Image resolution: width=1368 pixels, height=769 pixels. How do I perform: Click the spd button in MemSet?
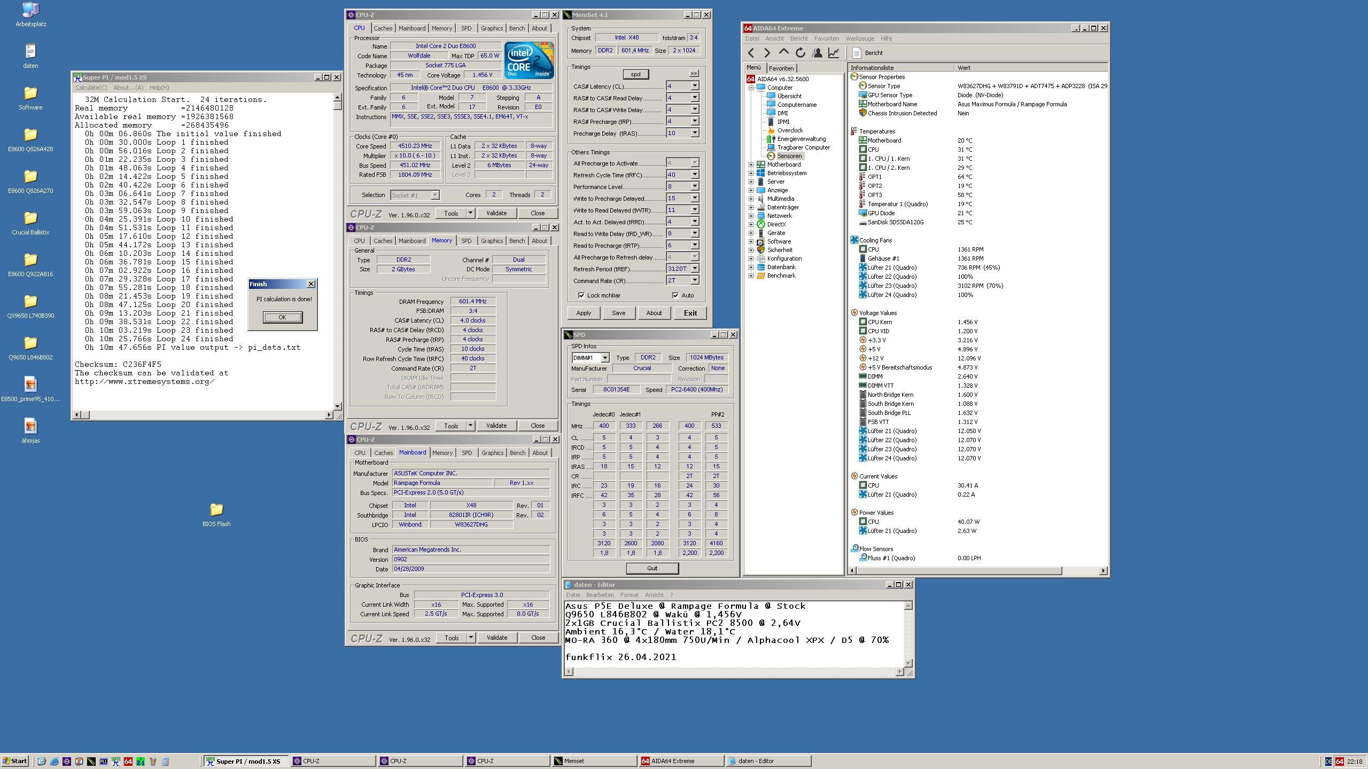coord(635,74)
